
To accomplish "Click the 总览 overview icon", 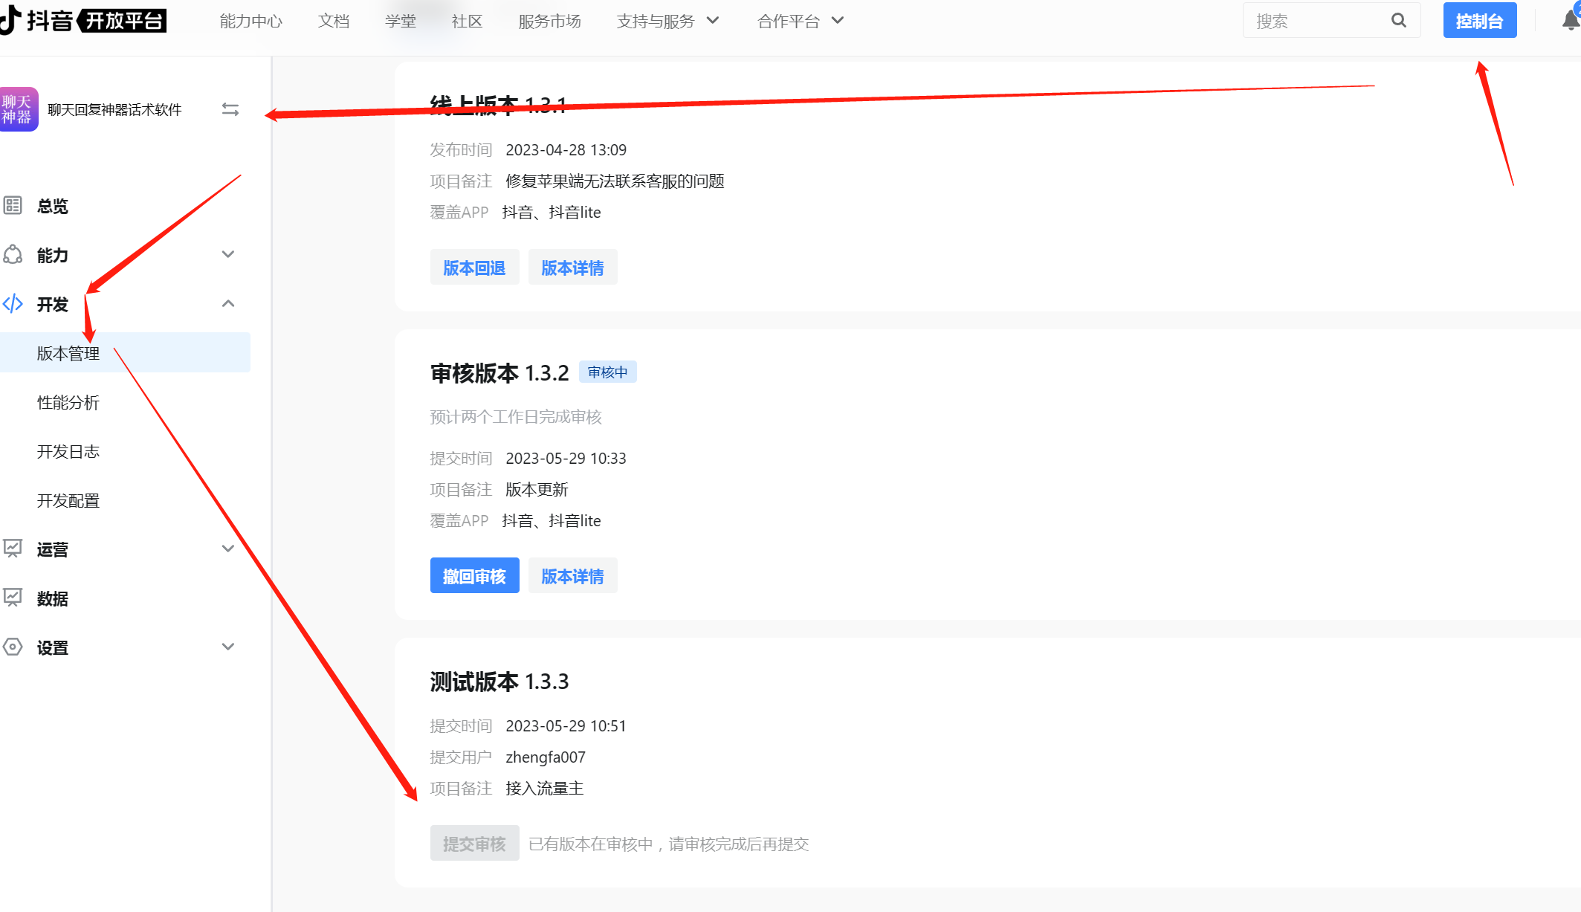I will (13, 205).
